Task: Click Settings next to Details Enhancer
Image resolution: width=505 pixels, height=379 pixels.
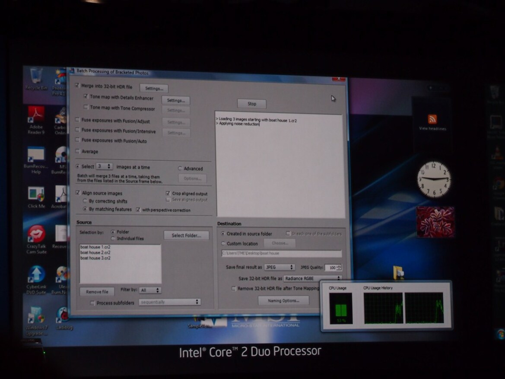Action: point(176,100)
